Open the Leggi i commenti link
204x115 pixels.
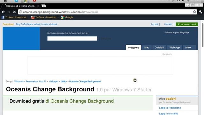pos(169,114)
